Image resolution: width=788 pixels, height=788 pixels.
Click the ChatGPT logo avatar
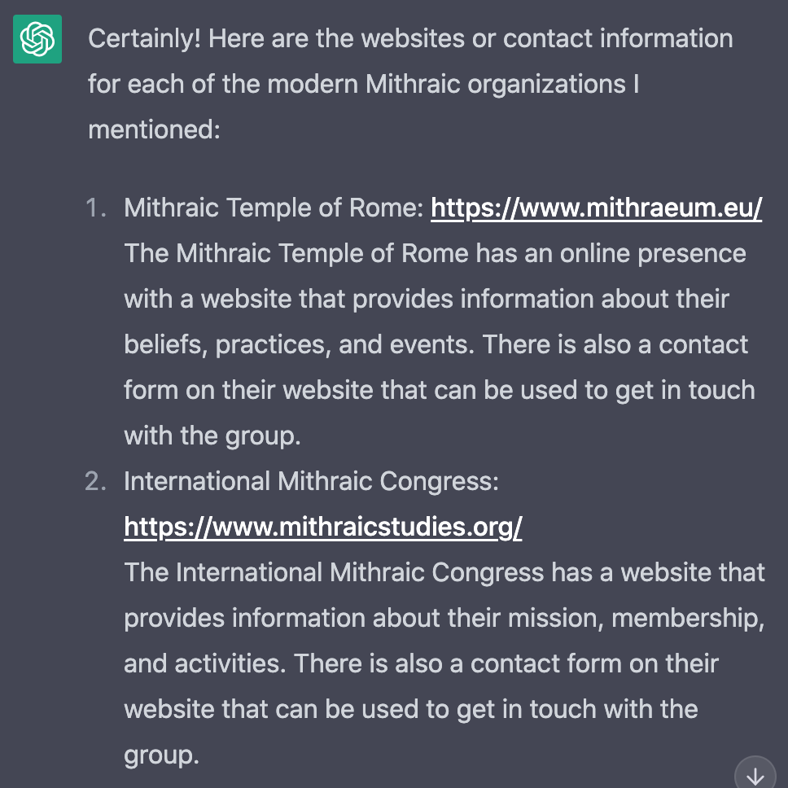(37, 38)
